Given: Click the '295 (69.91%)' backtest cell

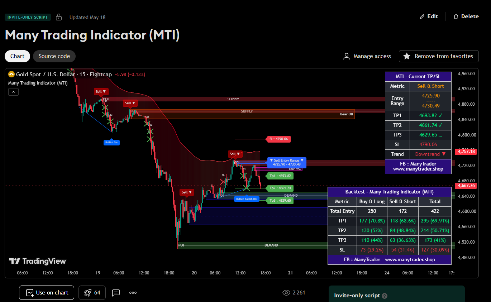Looking at the screenshot, I should click(435, 221).
